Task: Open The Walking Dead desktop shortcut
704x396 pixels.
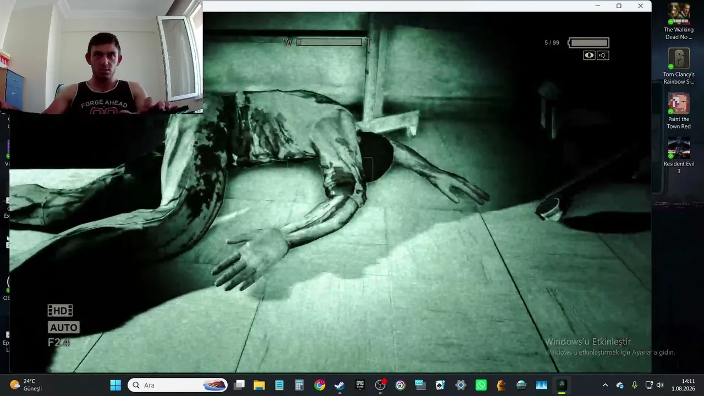Action: (679, 22)
